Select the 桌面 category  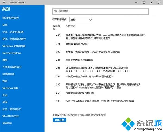pos(5,102)
